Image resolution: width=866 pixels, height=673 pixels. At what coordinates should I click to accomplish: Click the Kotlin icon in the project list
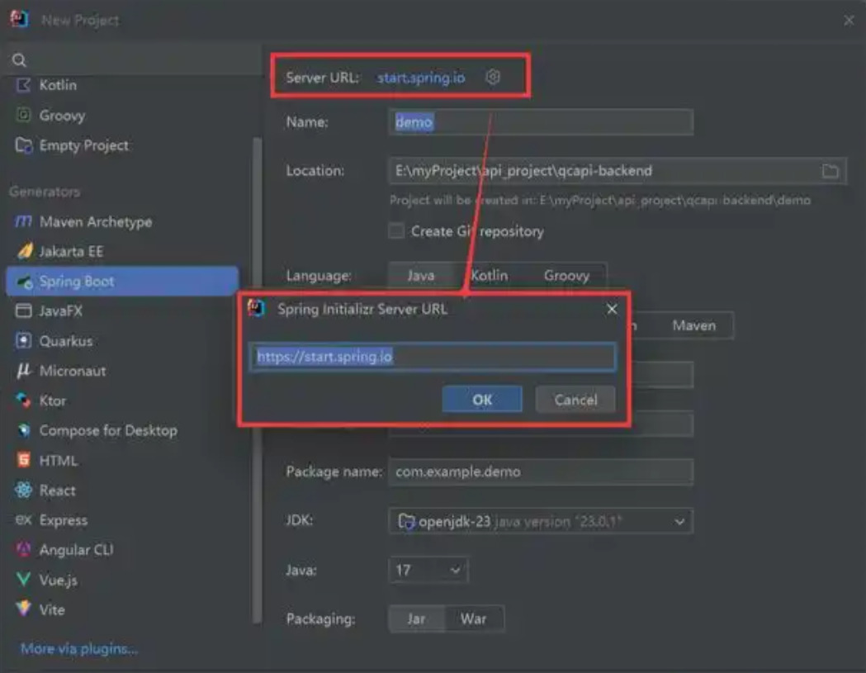click(x=23, y=85)
